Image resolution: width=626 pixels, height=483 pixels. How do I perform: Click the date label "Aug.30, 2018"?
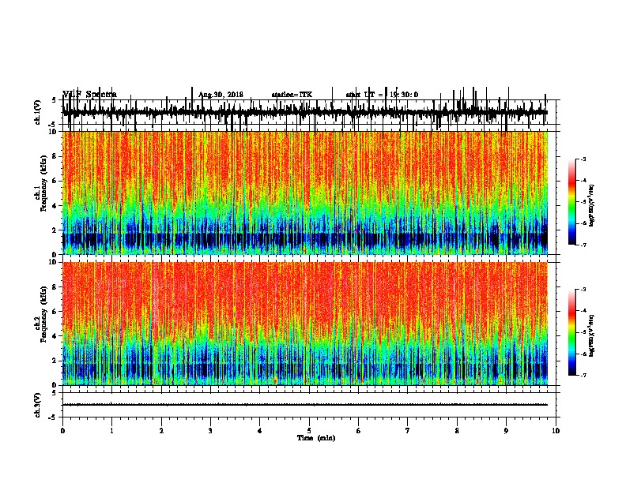click(x=221, y=95)
